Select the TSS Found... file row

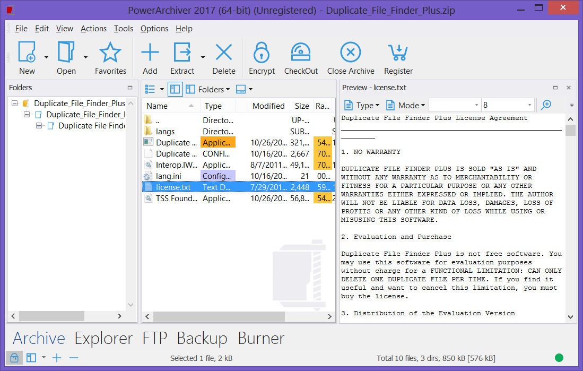(239, 199)
